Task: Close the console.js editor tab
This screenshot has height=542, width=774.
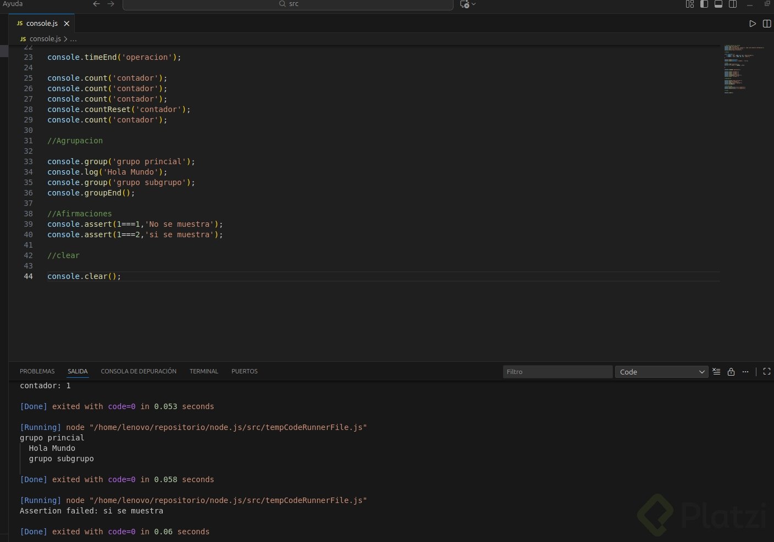Action: tap(67, 24)
